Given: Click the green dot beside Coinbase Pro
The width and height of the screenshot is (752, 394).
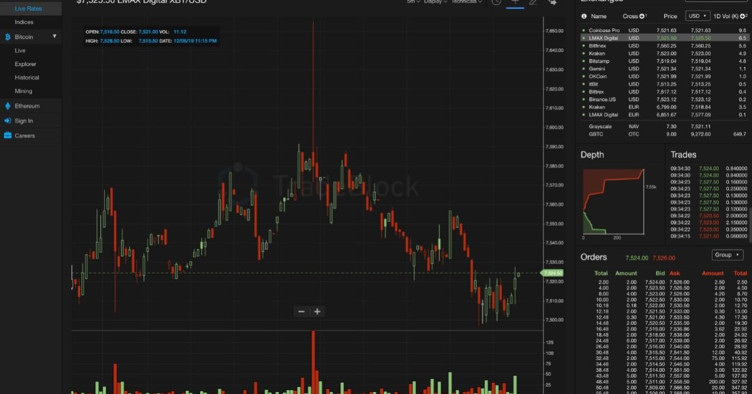Looking at the screenshot, I should (x=583, y=30).
